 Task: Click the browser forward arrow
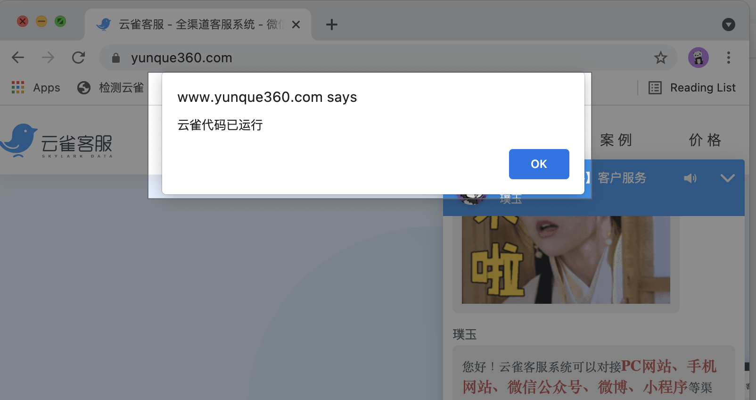click(48, 58)
